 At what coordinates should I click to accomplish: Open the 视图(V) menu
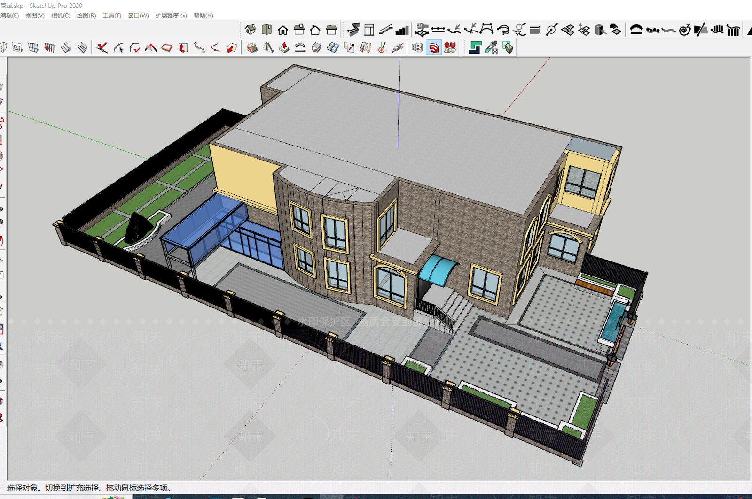(x=35, y=15)
